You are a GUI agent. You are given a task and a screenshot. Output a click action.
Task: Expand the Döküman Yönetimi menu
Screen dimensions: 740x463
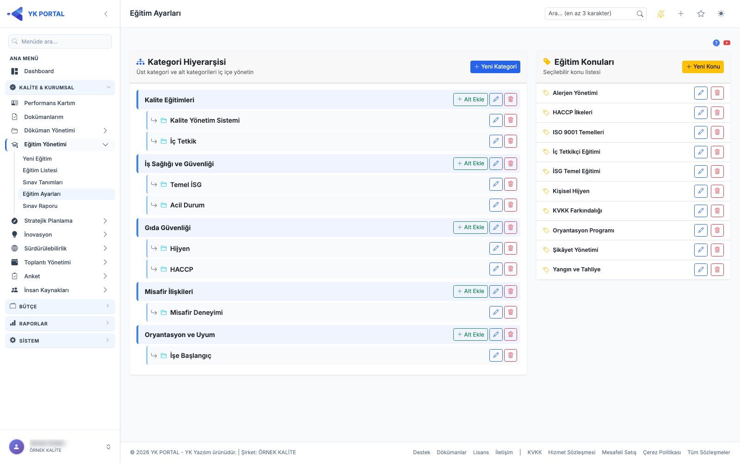60,131
